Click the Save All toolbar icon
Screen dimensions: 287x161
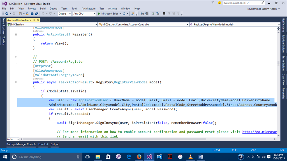tap(37, 13)
